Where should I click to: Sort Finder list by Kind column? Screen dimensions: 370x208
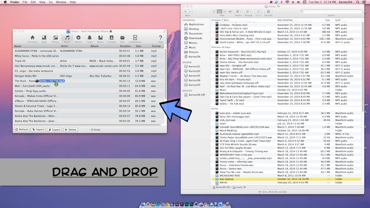pos(338,20)
